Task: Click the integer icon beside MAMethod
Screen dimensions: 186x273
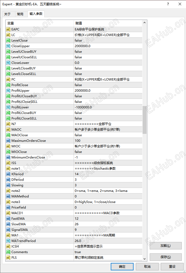Action: tap(8, 196)
